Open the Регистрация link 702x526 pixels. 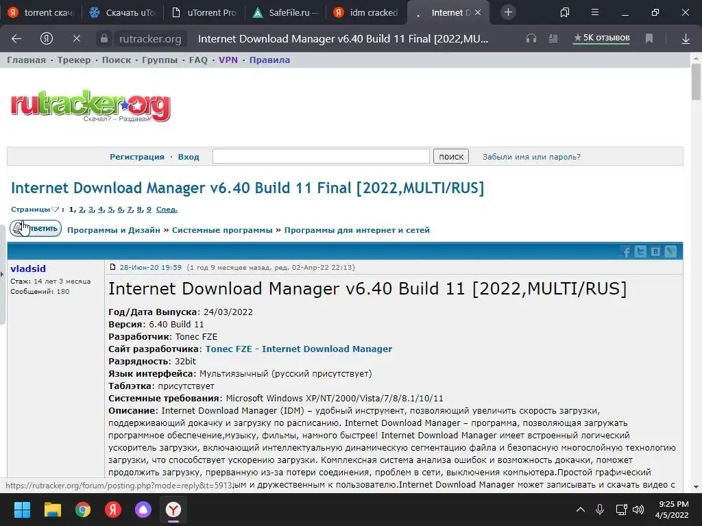pos(137,157)
